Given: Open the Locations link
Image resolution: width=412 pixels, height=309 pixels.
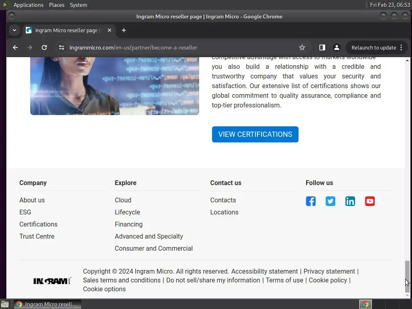Looking at the screenshot, I should point(224,212).
